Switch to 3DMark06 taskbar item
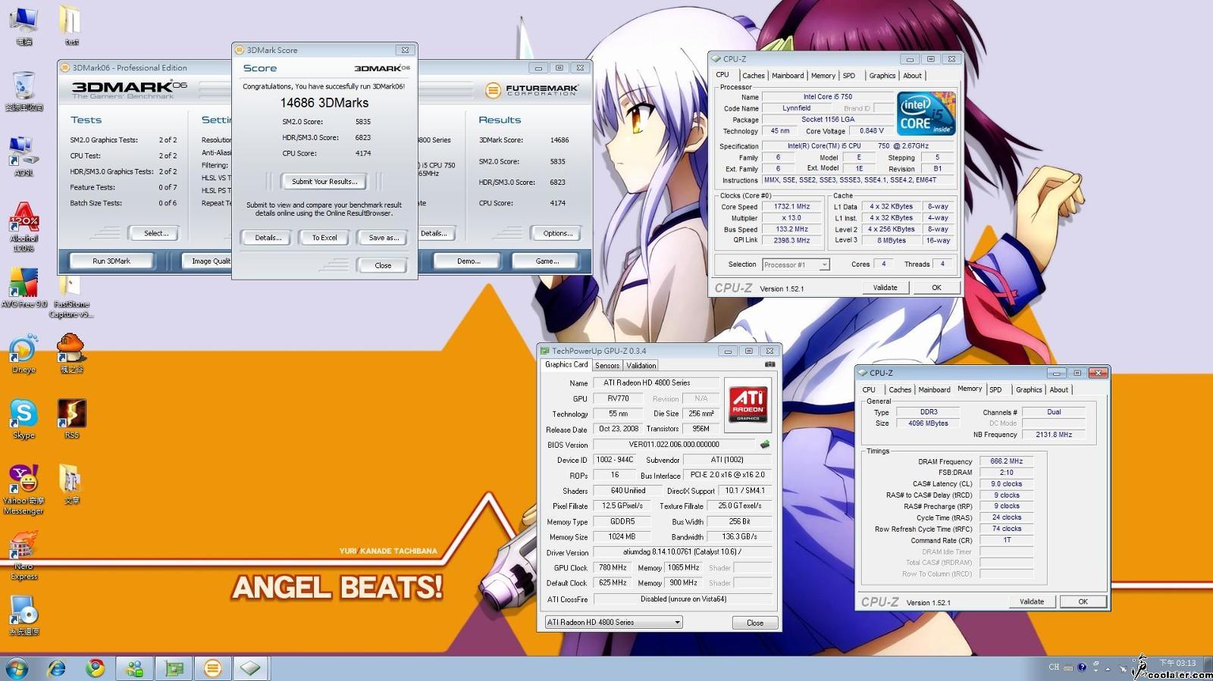 click(213, 668)
